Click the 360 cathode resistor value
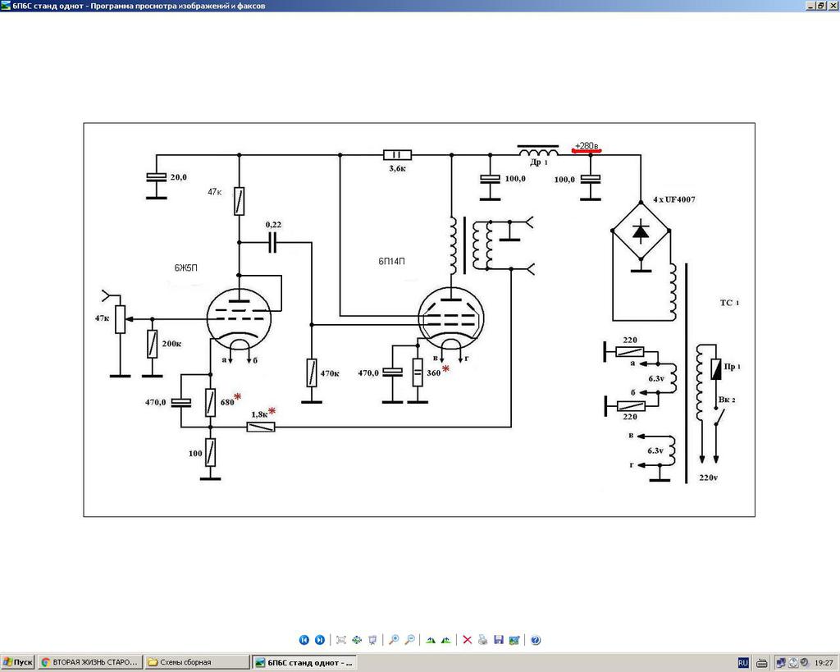The image size is (840, 672). coord(433,373)
